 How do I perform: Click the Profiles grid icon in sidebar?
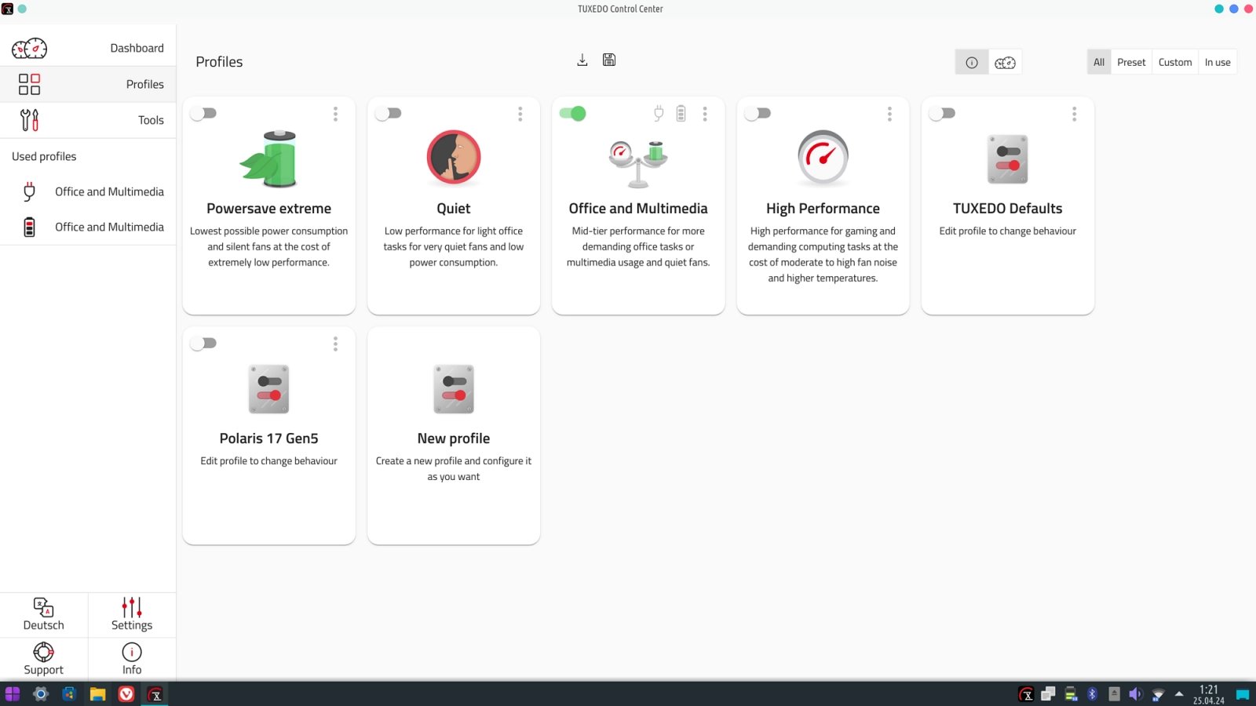coord(29,84)
